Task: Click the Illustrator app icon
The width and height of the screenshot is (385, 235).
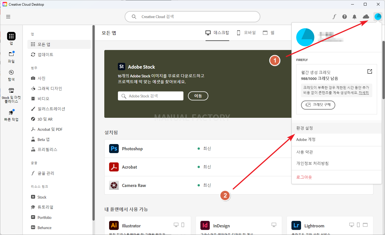Action: (x=114, y=226)
